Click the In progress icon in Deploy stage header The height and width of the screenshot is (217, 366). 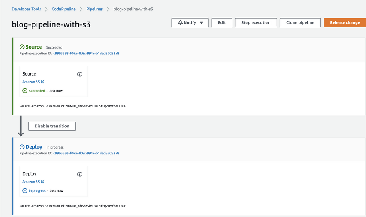[22, 147]
